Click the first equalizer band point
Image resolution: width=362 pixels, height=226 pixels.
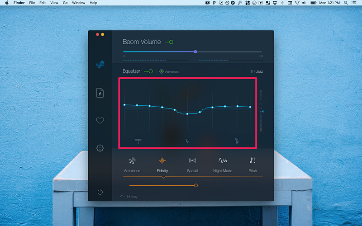[124, 105]
